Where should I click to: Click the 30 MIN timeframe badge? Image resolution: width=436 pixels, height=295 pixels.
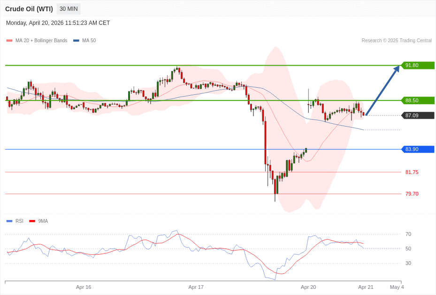[x=69, y=9]
